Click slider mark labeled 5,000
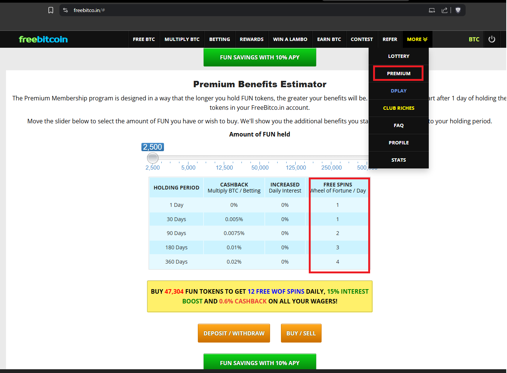The width and height of the screenshot is (507, 373). click(188, 168)
